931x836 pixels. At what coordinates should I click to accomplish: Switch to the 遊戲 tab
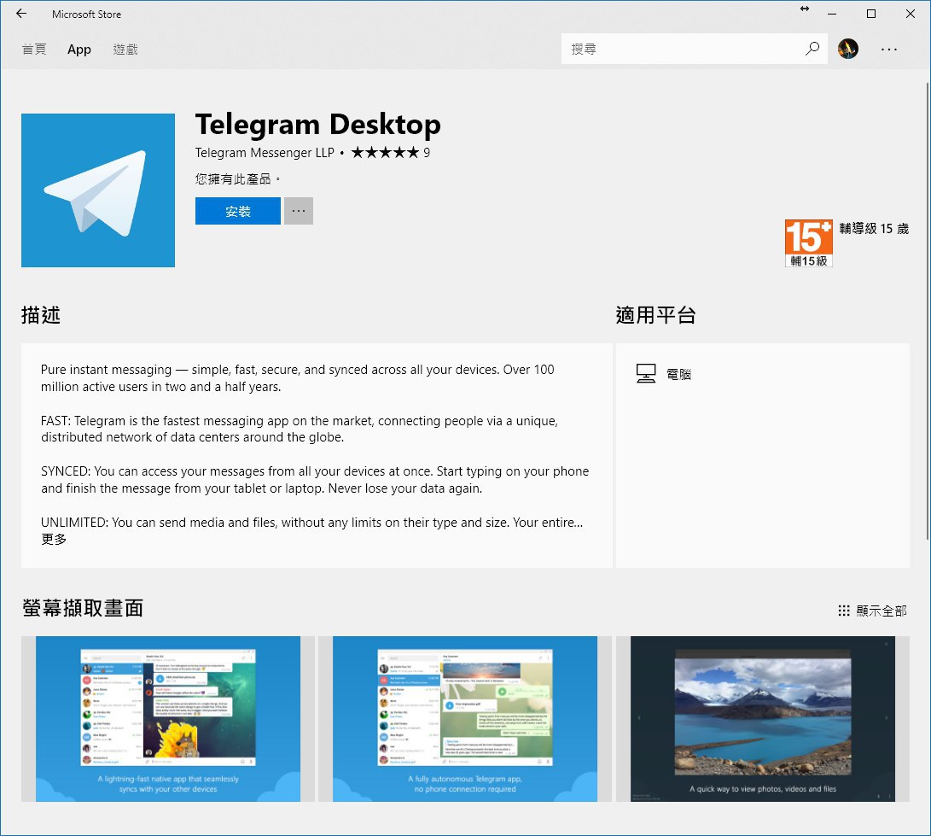125,50
